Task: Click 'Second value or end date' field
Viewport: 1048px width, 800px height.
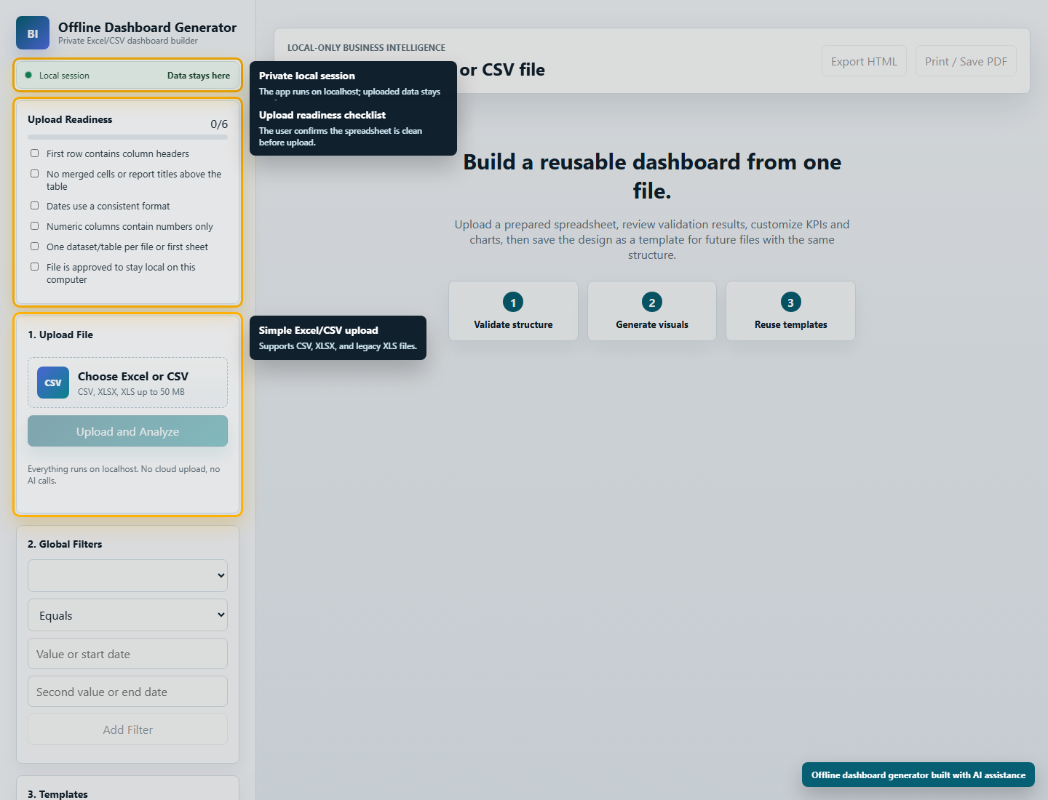Action: pos(127,692)
